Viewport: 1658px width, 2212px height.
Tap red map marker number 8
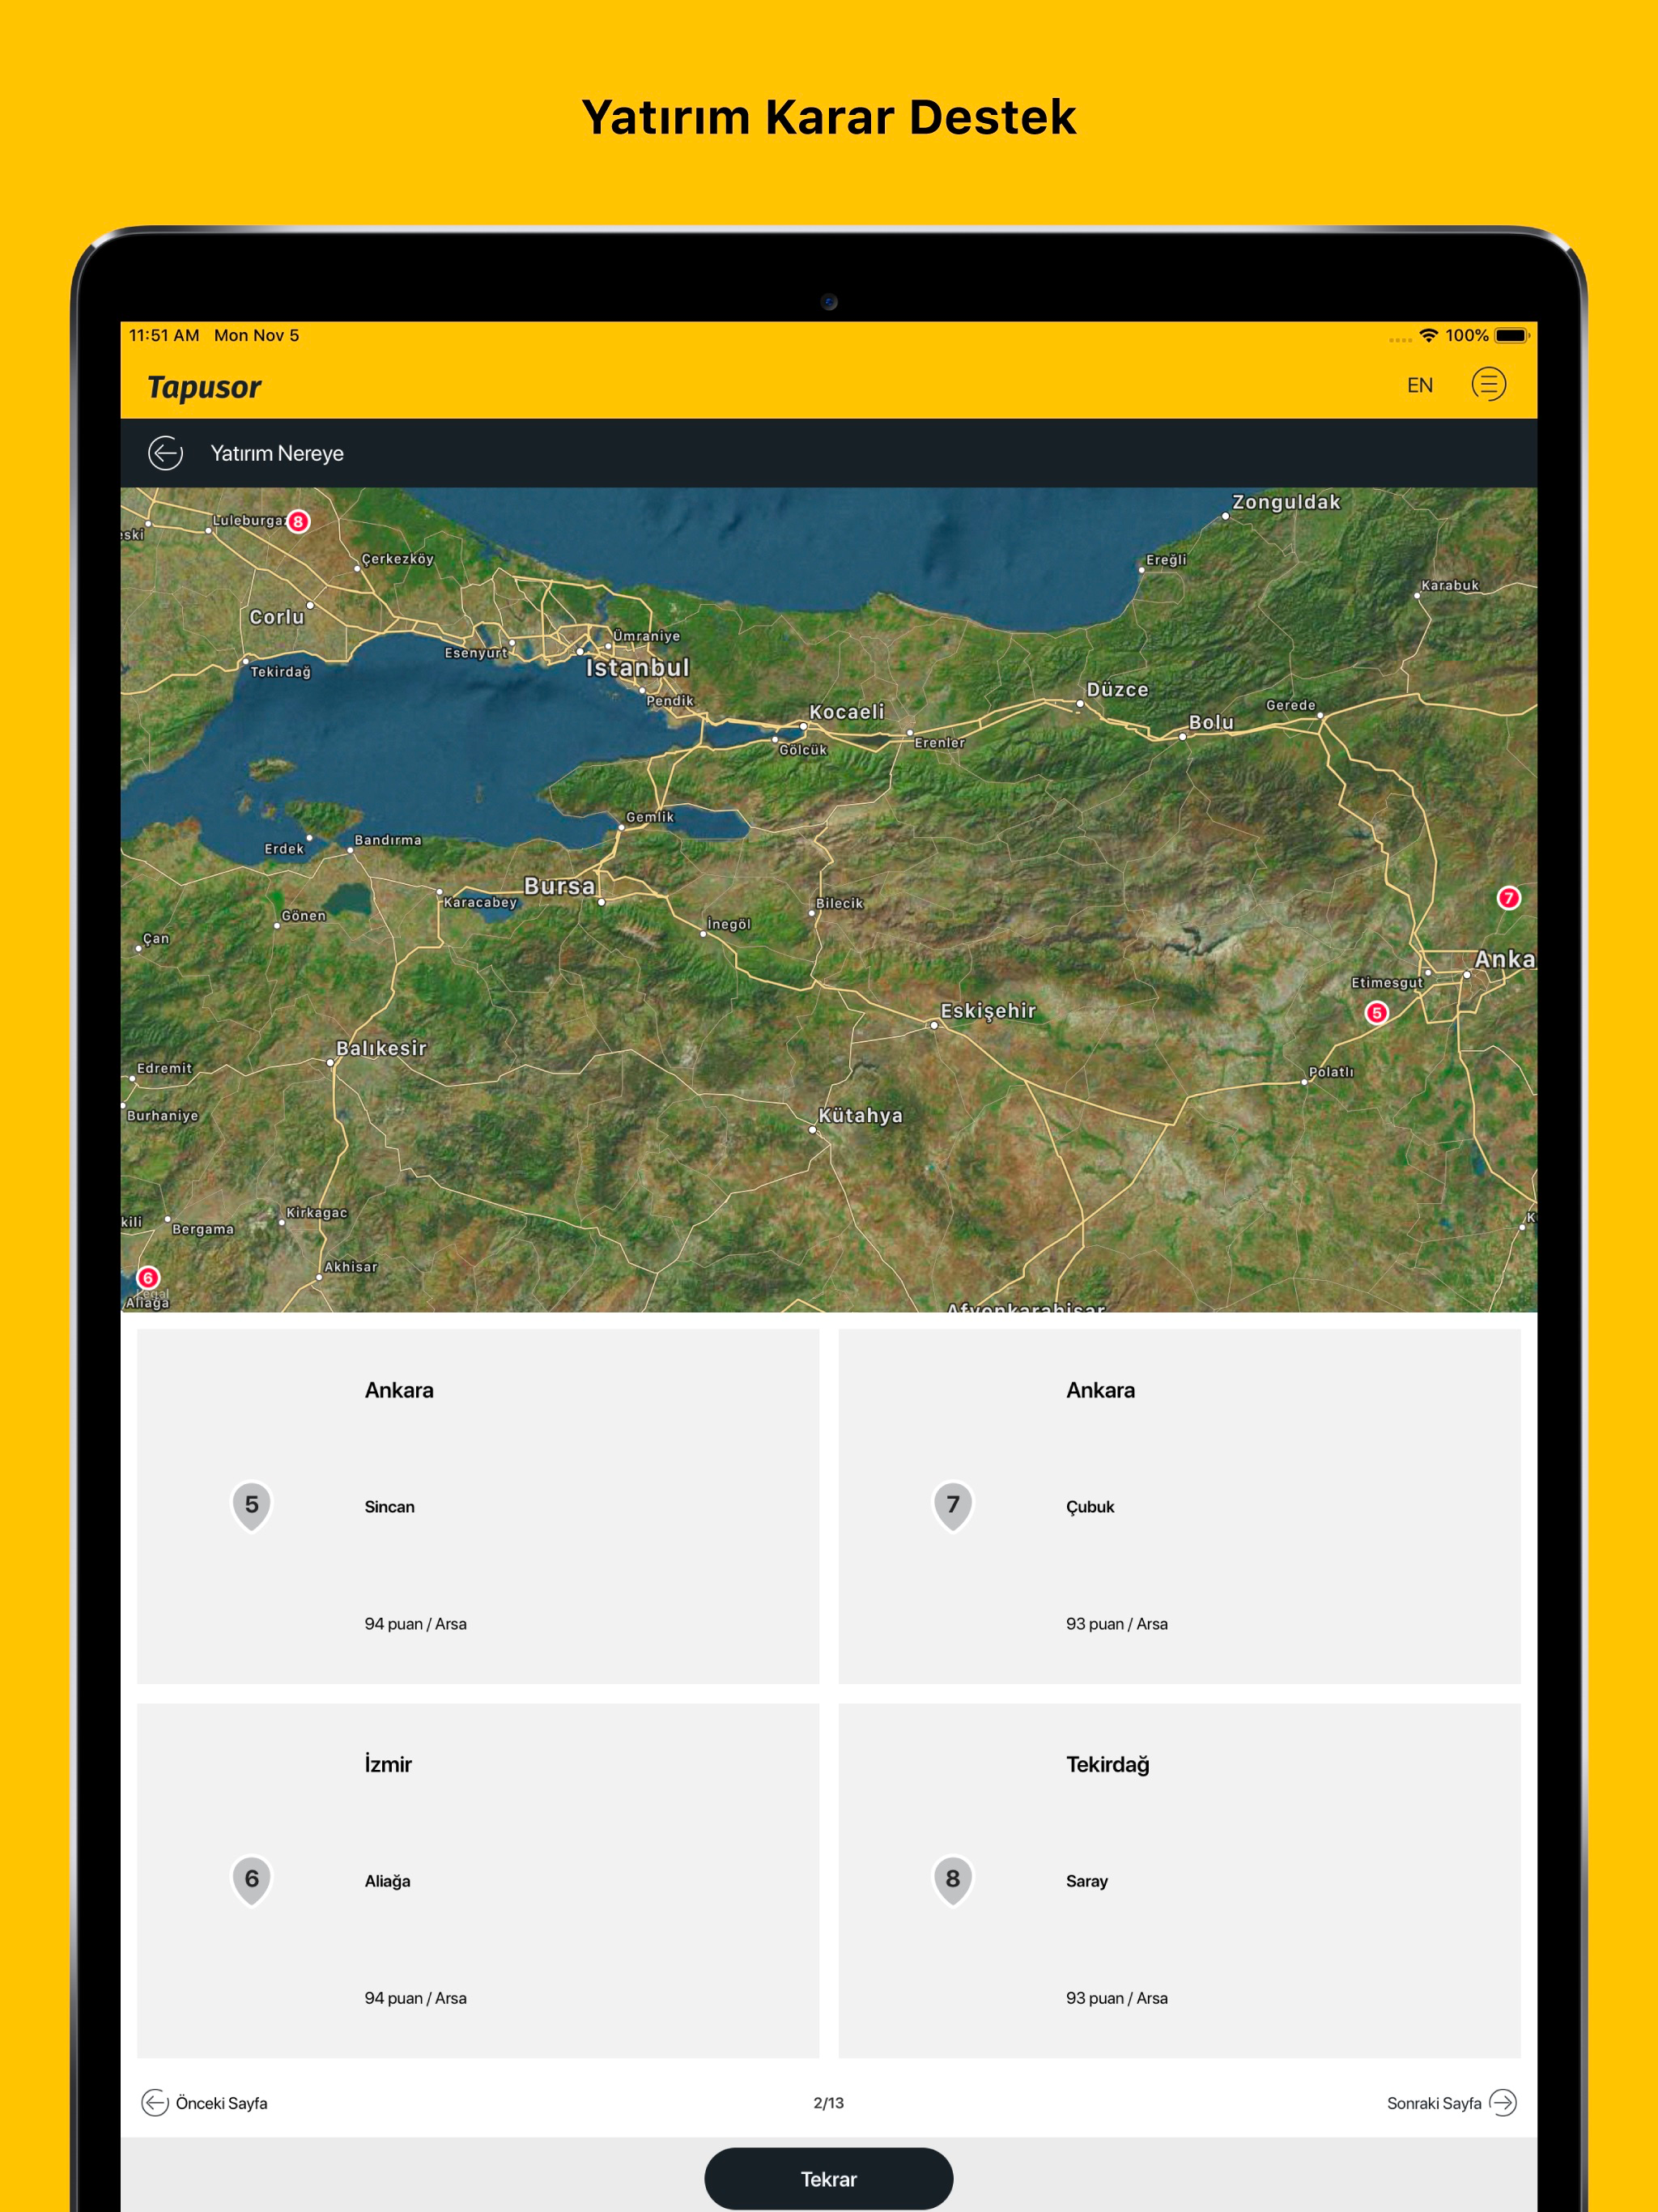(x=298, y=521)
